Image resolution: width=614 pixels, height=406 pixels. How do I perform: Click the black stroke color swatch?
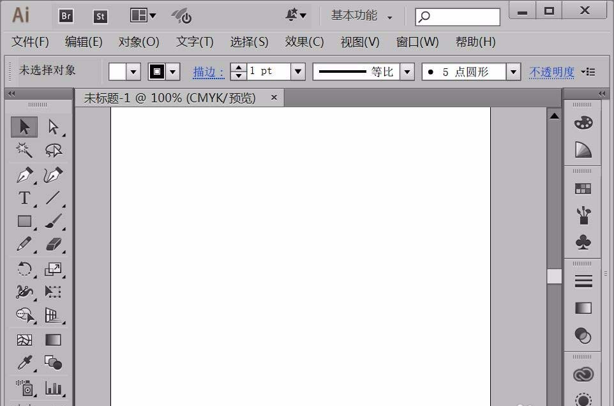(x=156, y=71)
